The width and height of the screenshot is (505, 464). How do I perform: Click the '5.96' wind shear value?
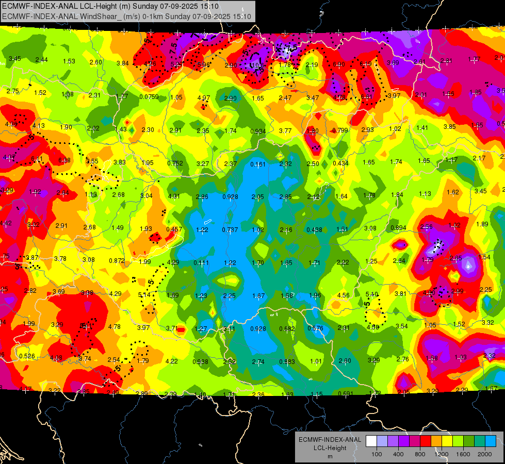pos(204,65)
